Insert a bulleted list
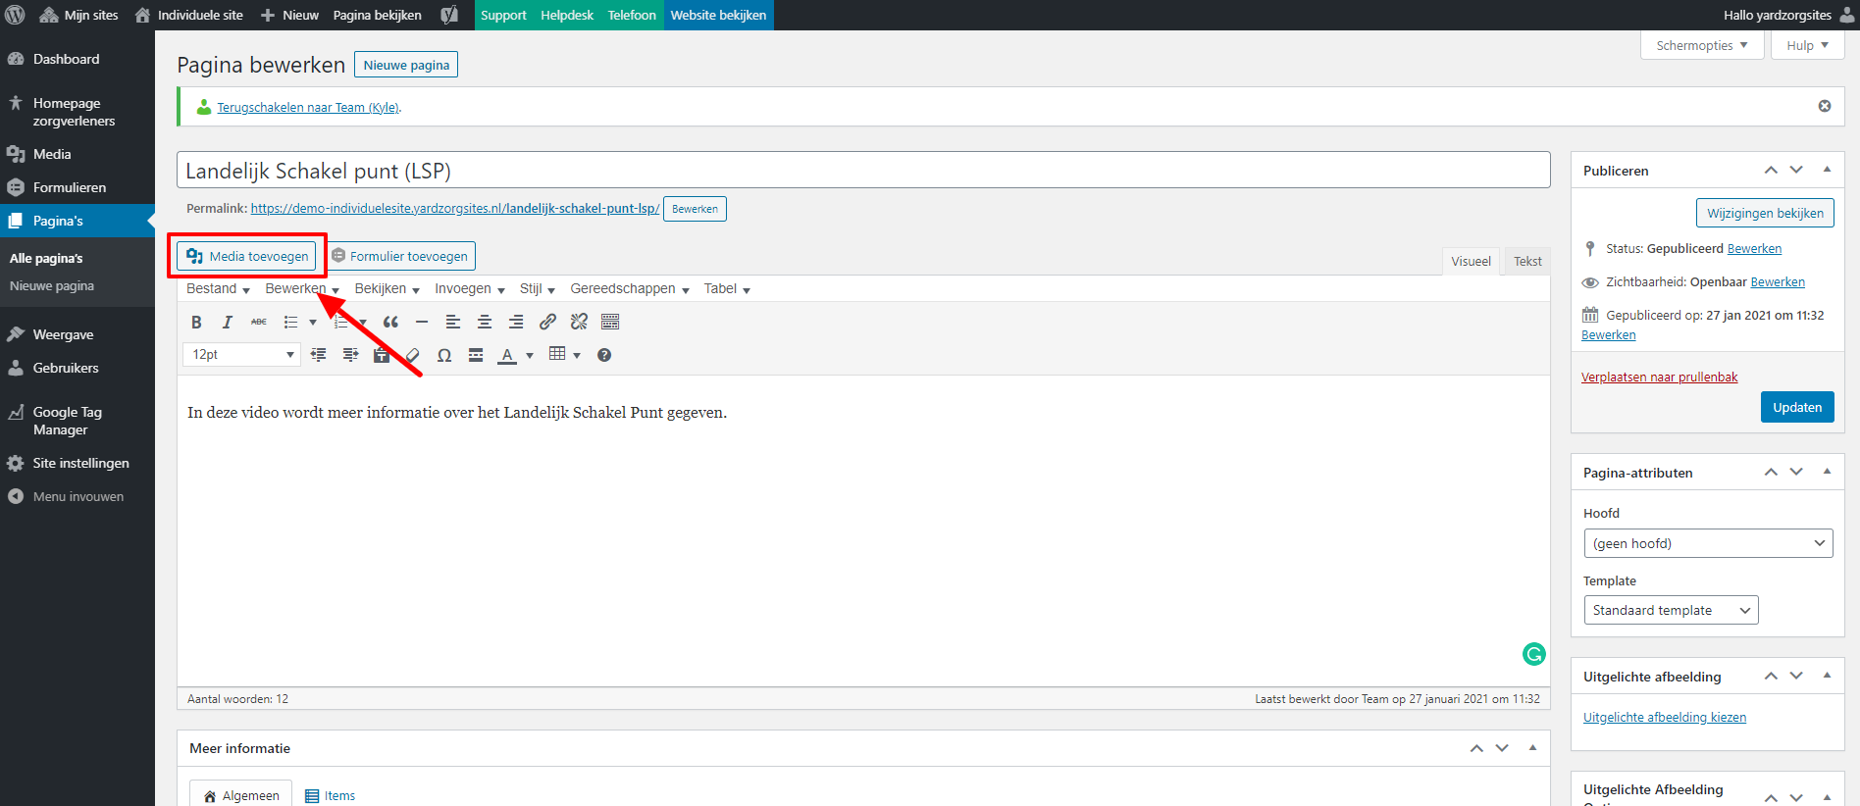The image size is (1860, 806). click(290, 322)
